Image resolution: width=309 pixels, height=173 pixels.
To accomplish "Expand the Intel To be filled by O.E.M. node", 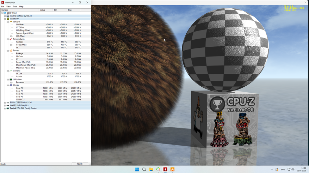I will tap(5, 16).
